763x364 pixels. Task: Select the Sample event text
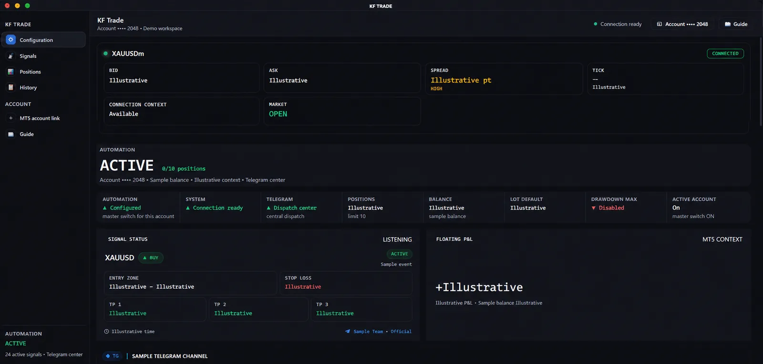(x=396, y=265)
